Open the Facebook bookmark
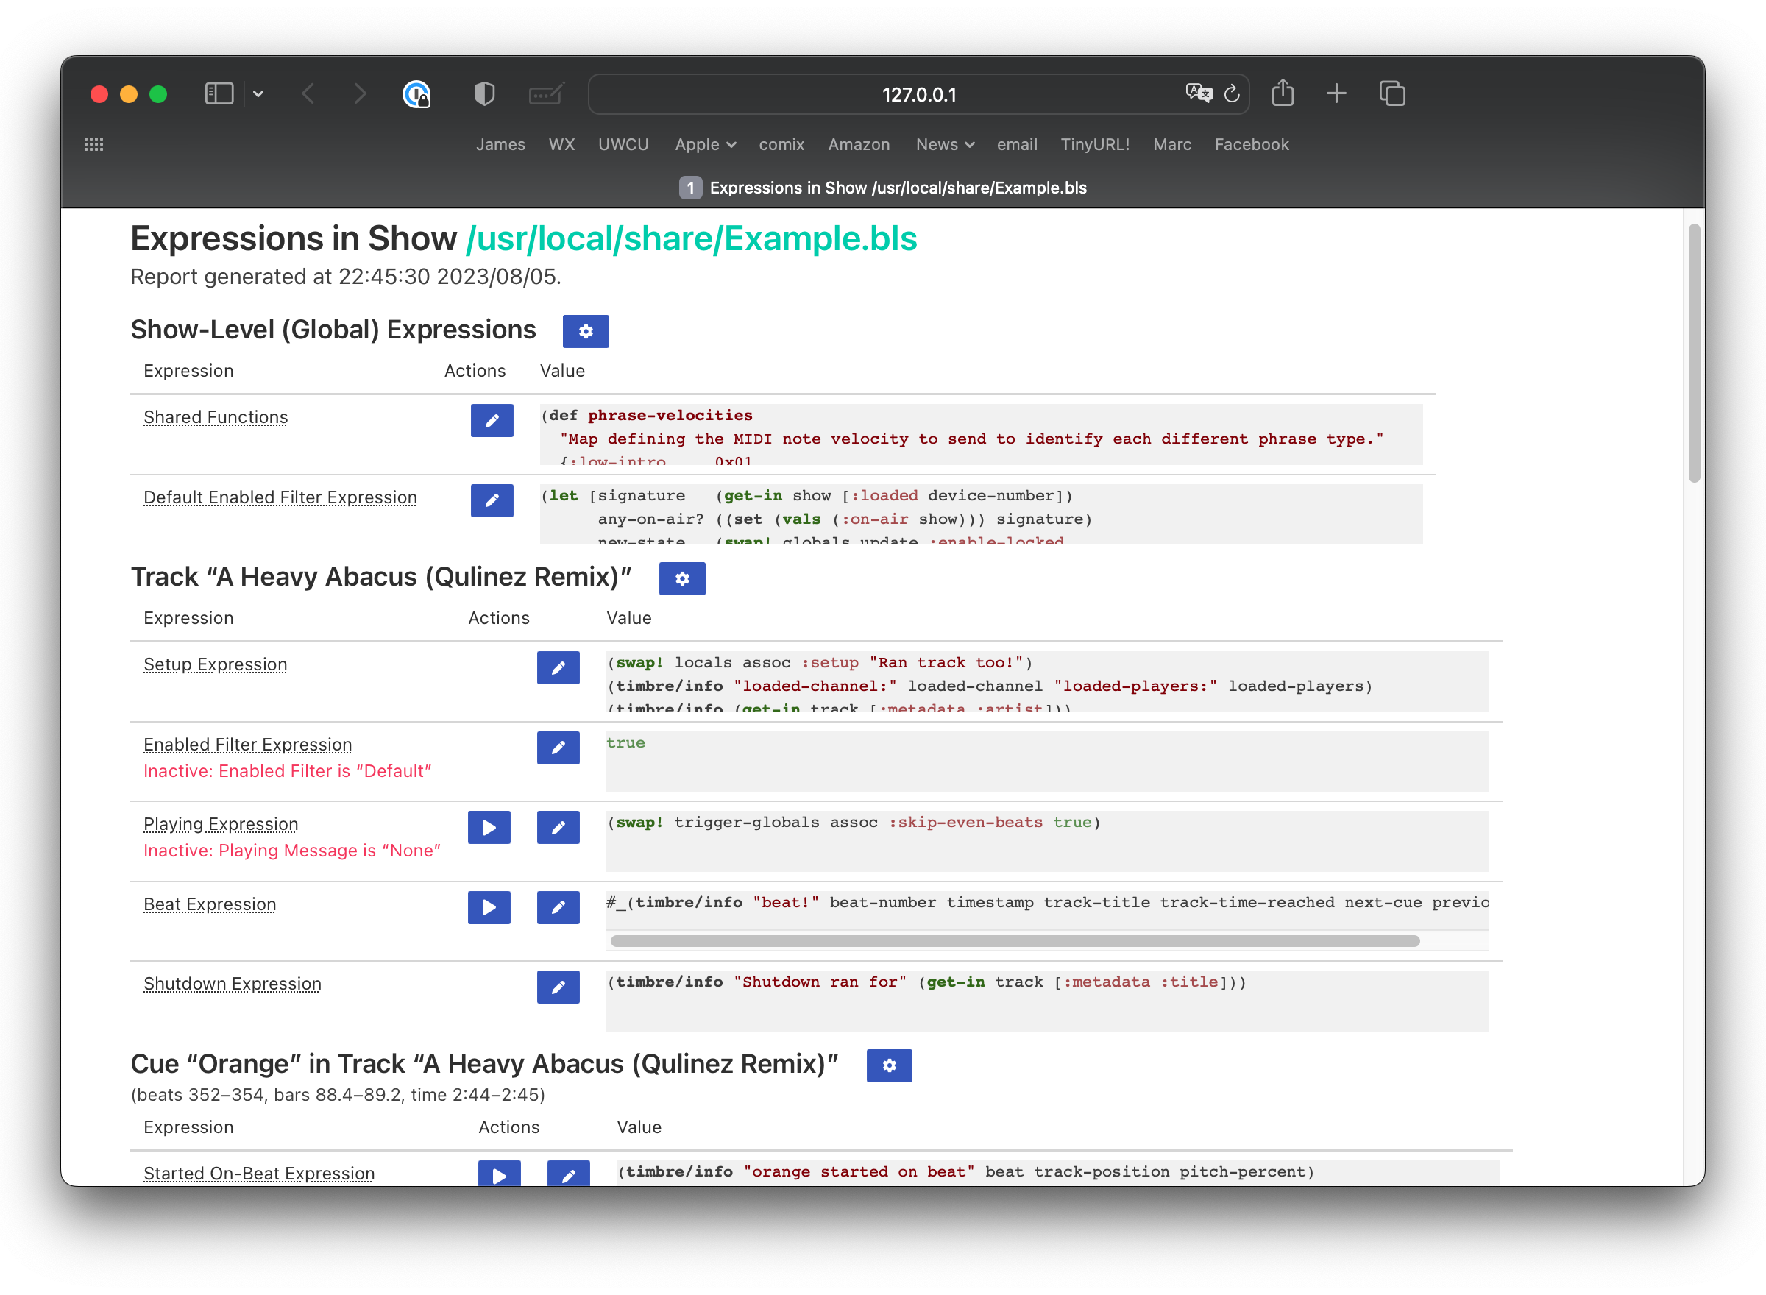Image resolution: width=1766 pixels, height=1295 pixels. pos(1251,144)
